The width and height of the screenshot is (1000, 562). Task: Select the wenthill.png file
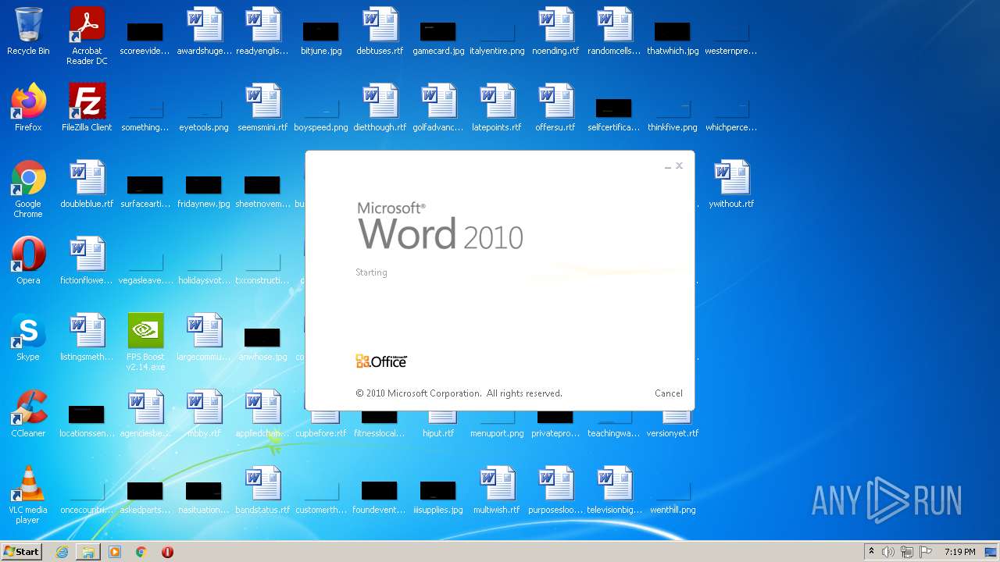[673, 496]
